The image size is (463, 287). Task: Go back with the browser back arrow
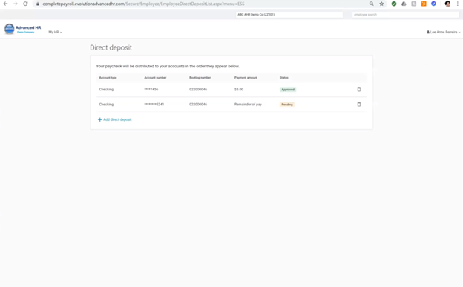tap(5, 4)
